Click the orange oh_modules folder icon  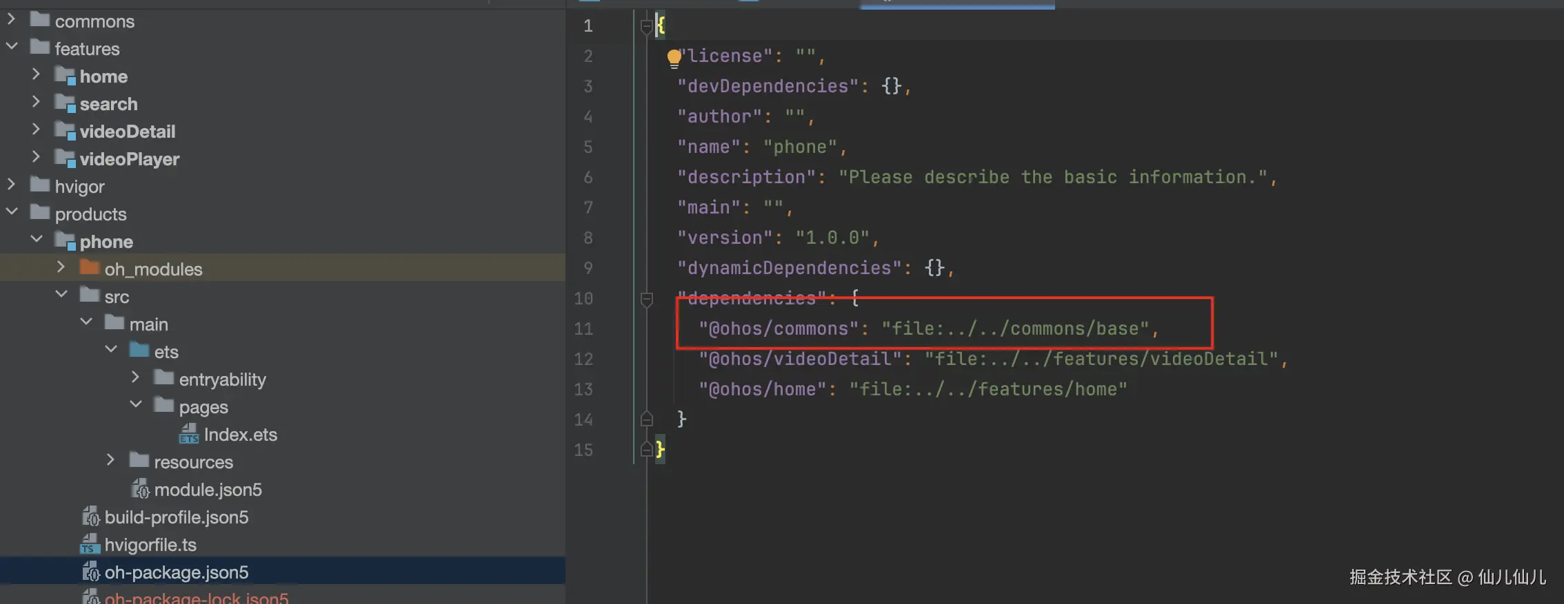(x=90, y=268)
